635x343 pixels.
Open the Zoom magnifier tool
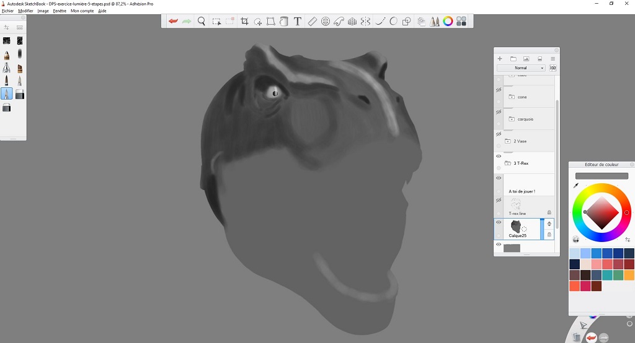point(202,21)
